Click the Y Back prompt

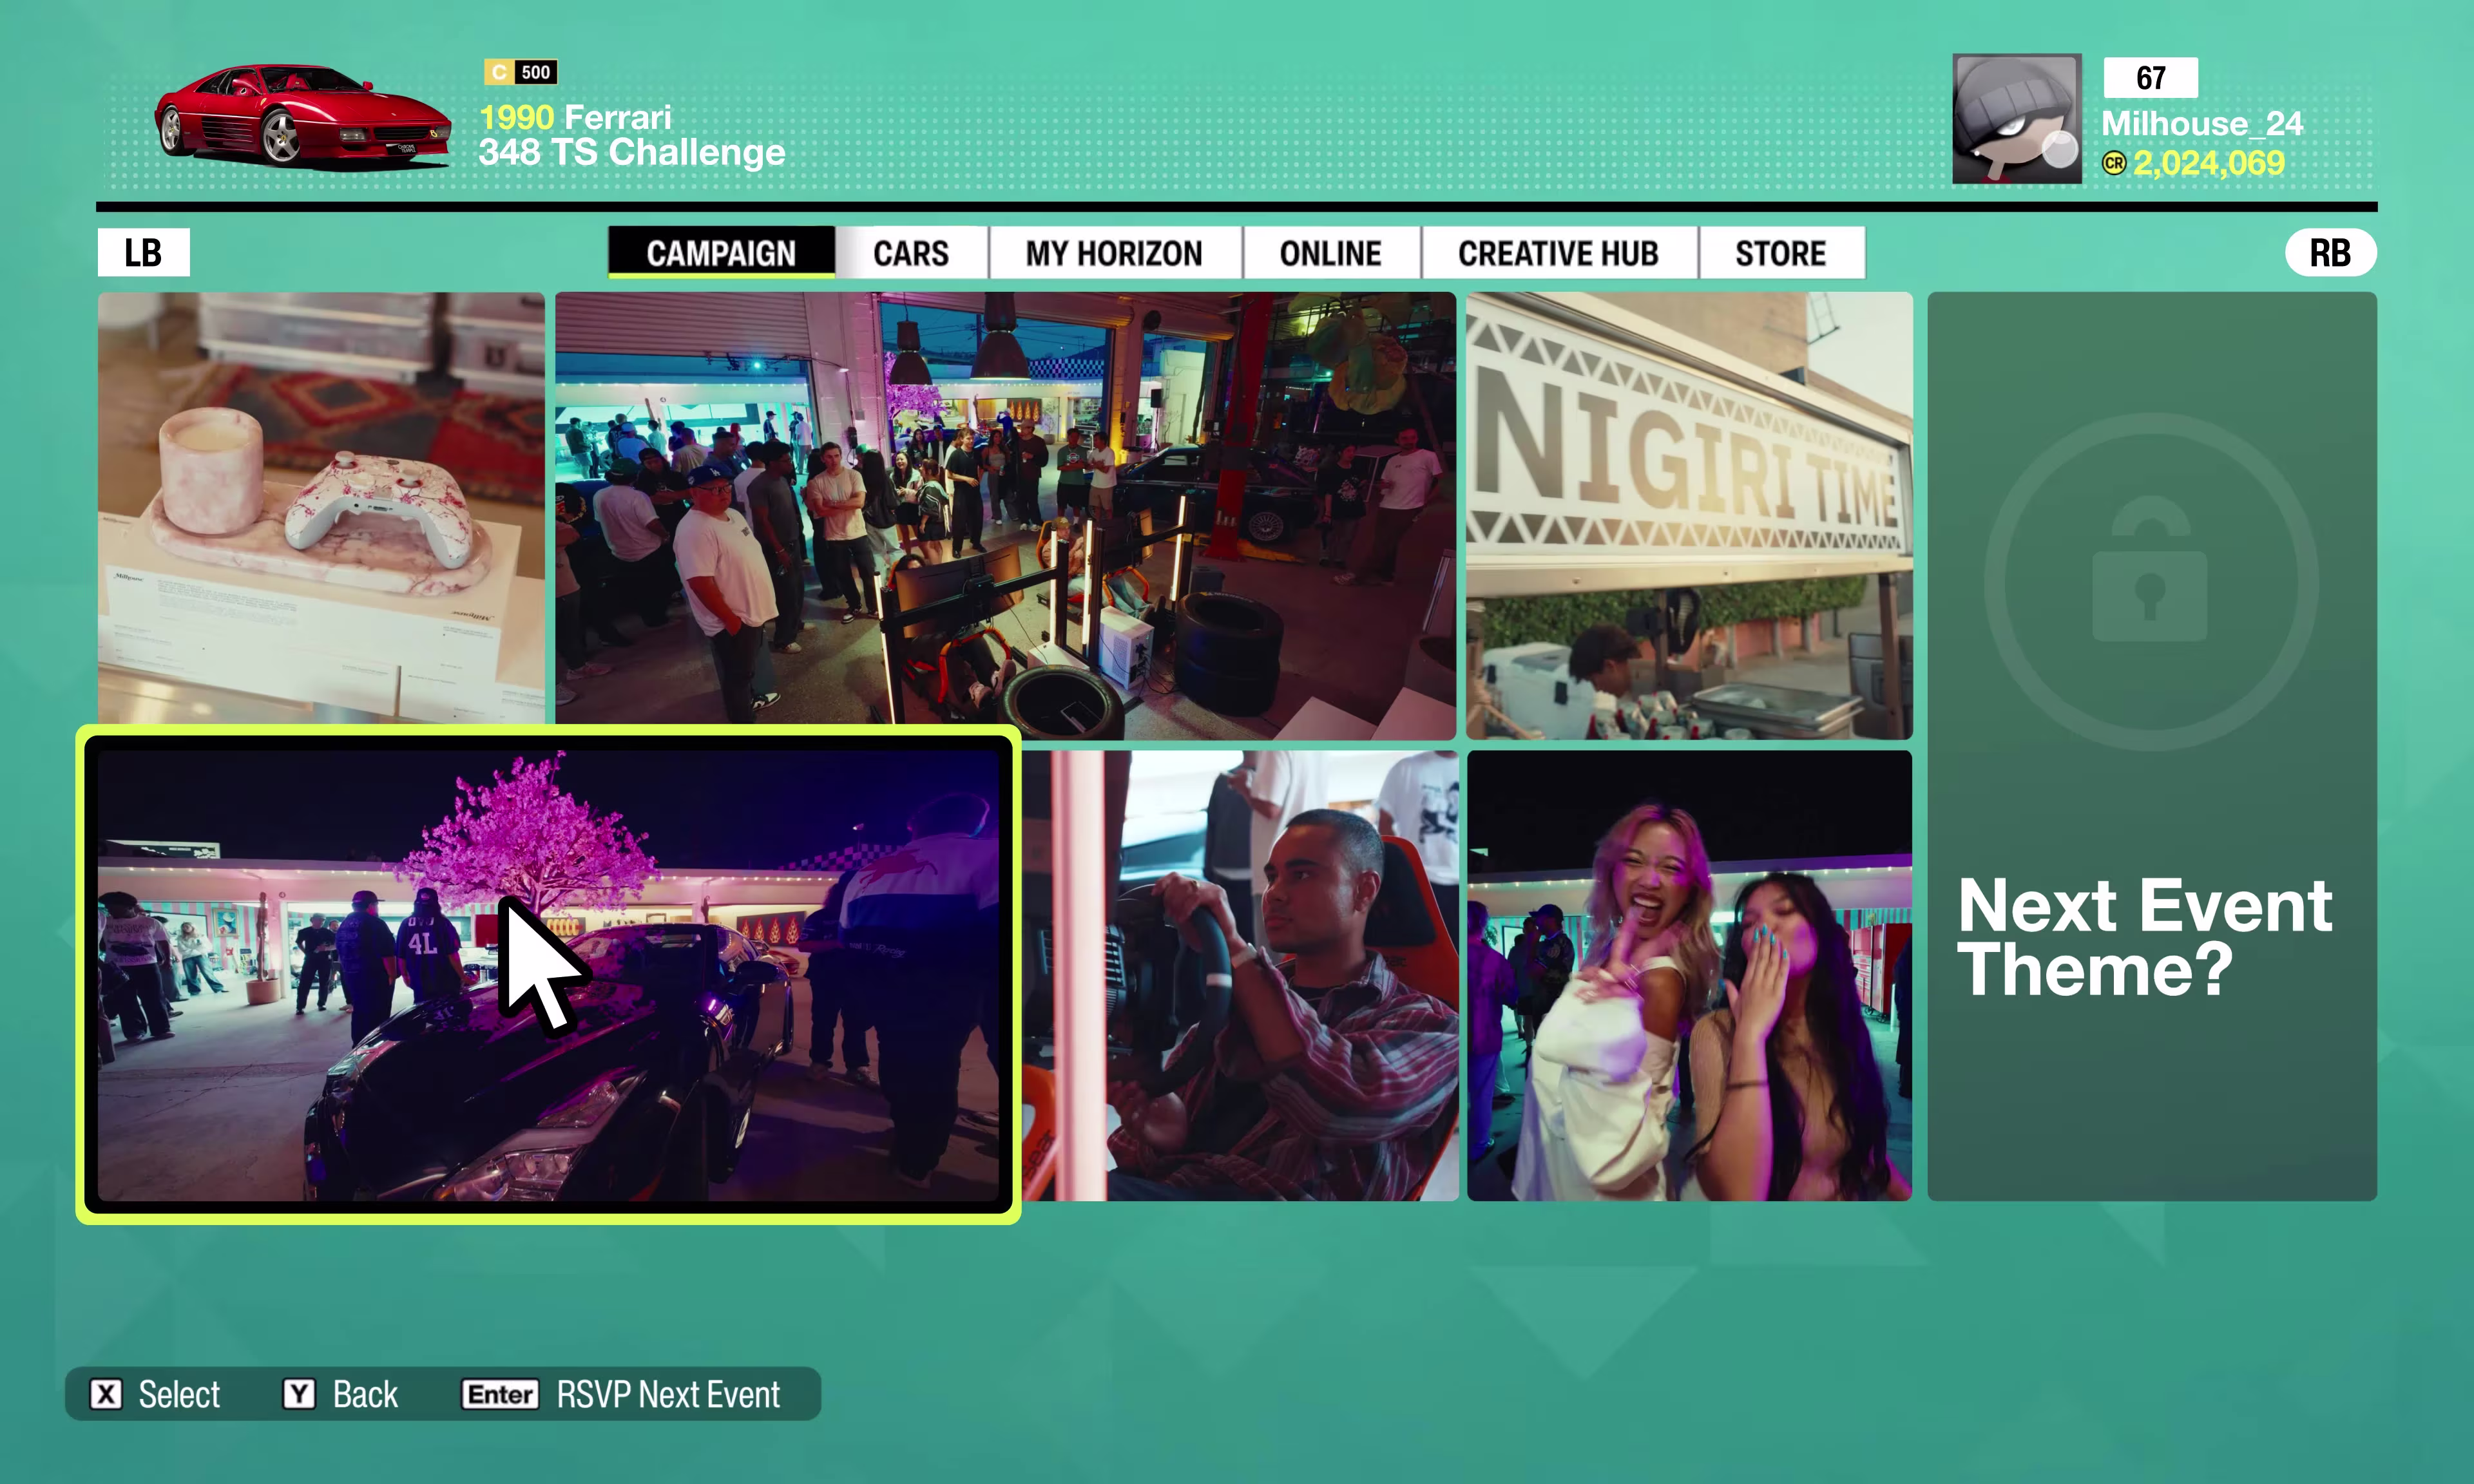coord(341,1394)
